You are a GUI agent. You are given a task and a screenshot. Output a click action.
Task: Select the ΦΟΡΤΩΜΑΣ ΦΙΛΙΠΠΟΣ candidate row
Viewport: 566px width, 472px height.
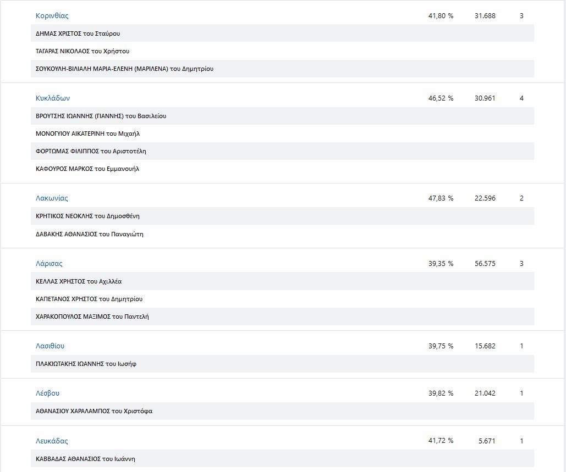[91, 151]
